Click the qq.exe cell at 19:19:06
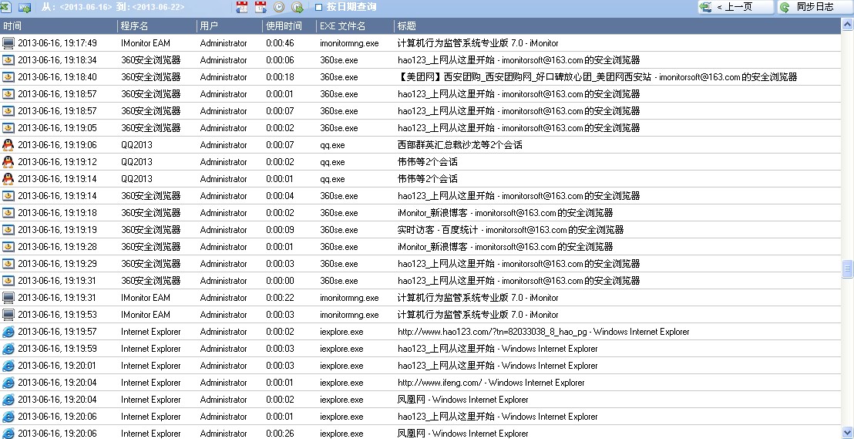This screenshot has height=439, width=854. click(x=332, y=144)
